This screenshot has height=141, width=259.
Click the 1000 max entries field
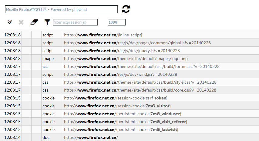click(116, 22)
